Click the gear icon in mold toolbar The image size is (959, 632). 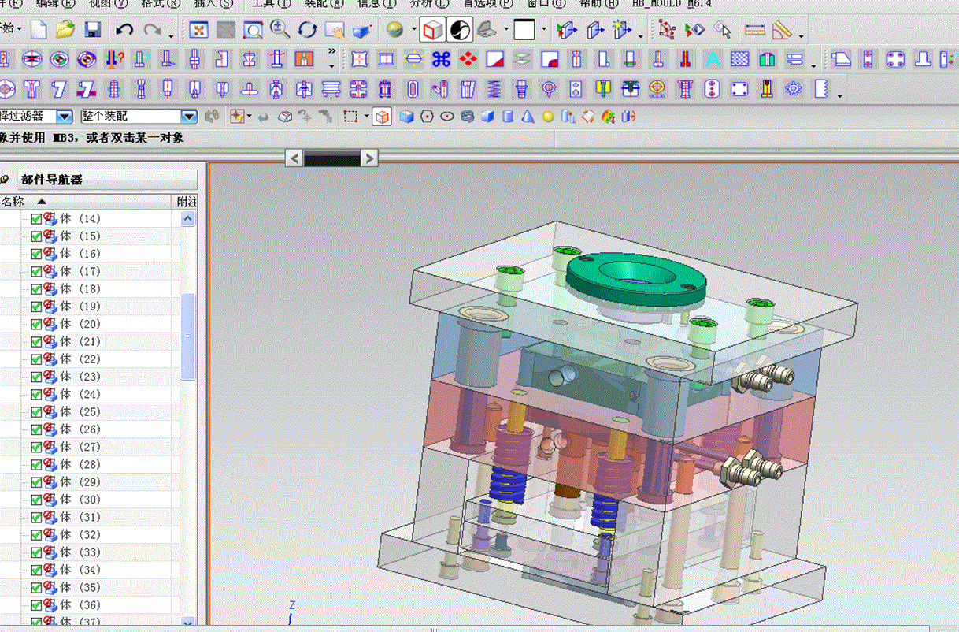pos(794,88)
